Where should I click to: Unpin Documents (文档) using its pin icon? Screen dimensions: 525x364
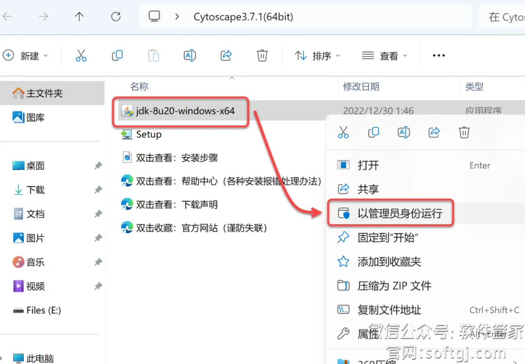point(98,214)
